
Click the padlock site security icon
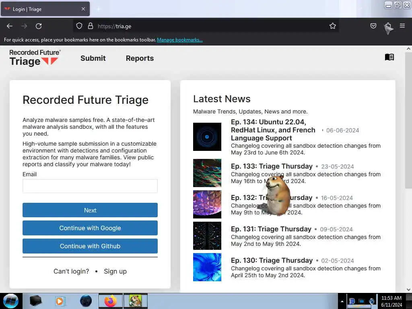(x=91, y=26)
